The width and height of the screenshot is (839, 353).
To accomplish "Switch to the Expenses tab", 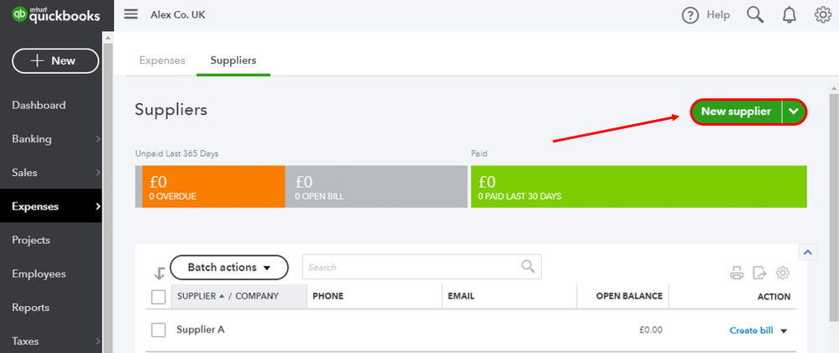I will coord(162,60).
